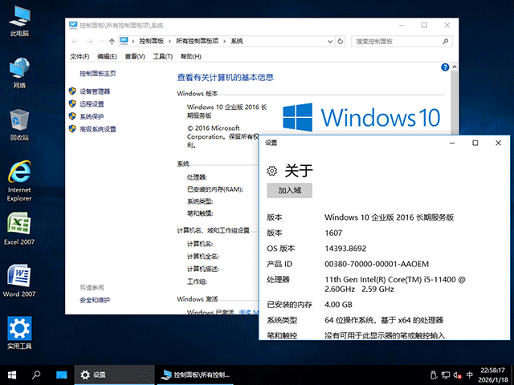Open 控制面板主页 link
This screenshot has width=514, height=385.
pos(98,73)
